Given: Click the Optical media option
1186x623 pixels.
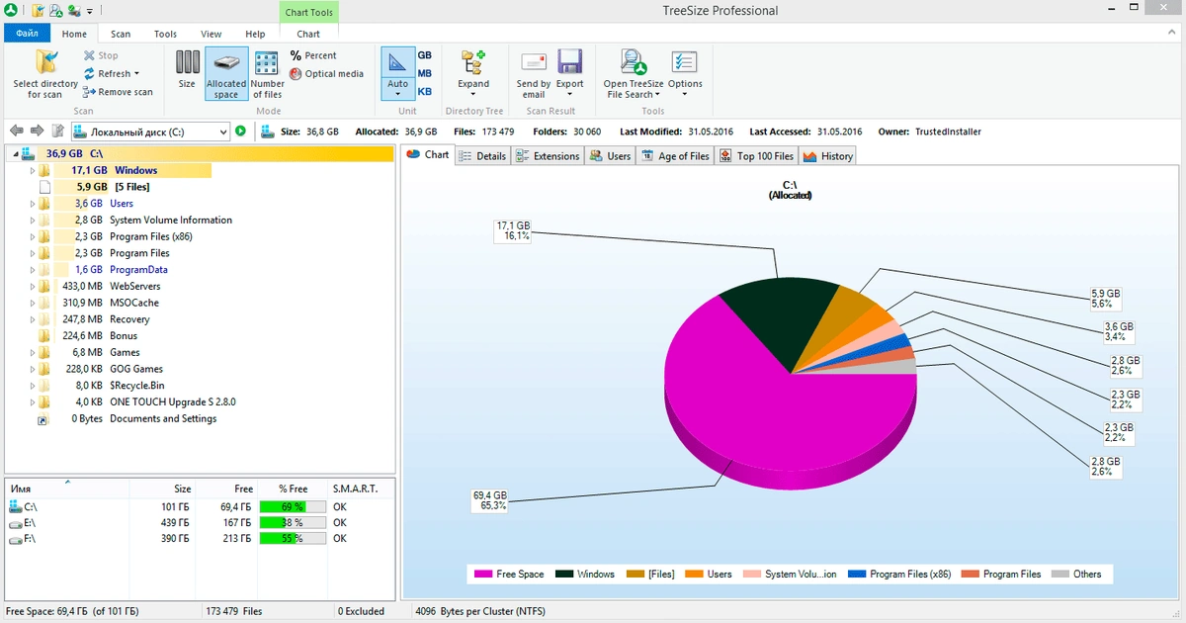Looking at the screenshot, I should (327, 74).
